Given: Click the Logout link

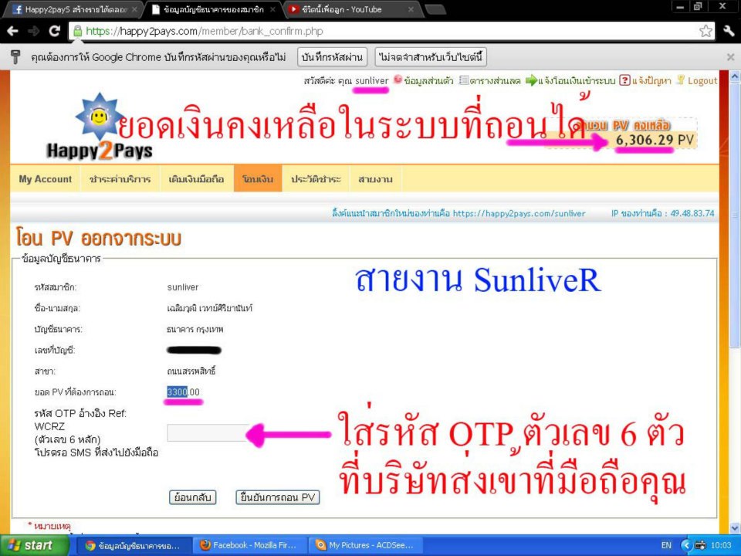Looking at the screenshot, I should click(698, 80).
